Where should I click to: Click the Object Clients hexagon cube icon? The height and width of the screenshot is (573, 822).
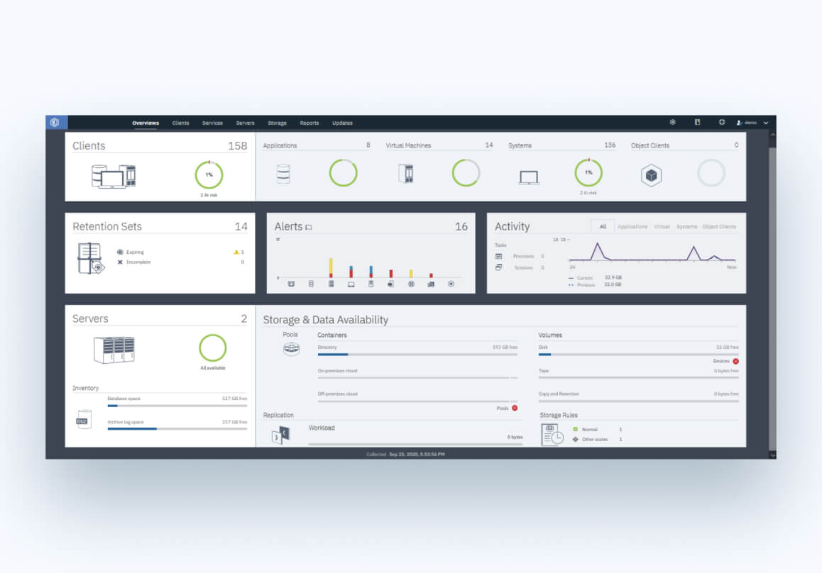(x=651, y=175)
